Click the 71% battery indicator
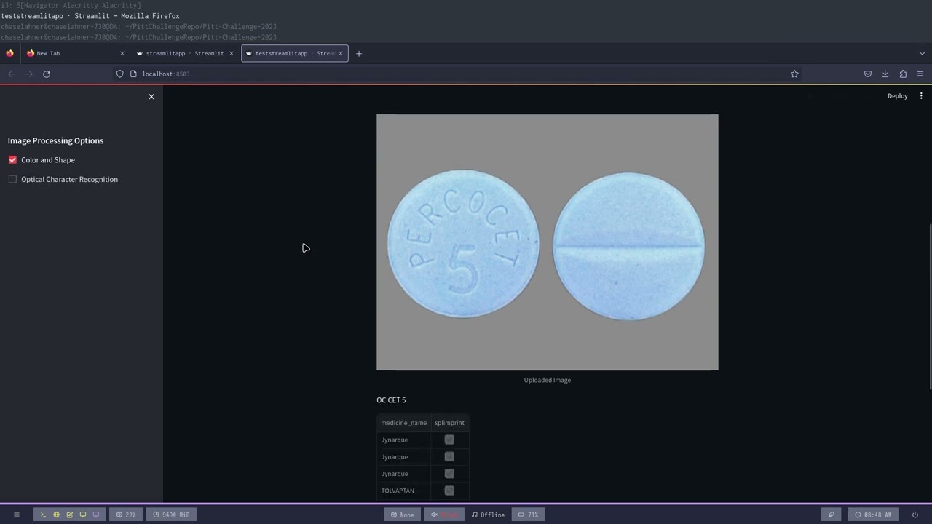932x524 pixels. point(529,515)
